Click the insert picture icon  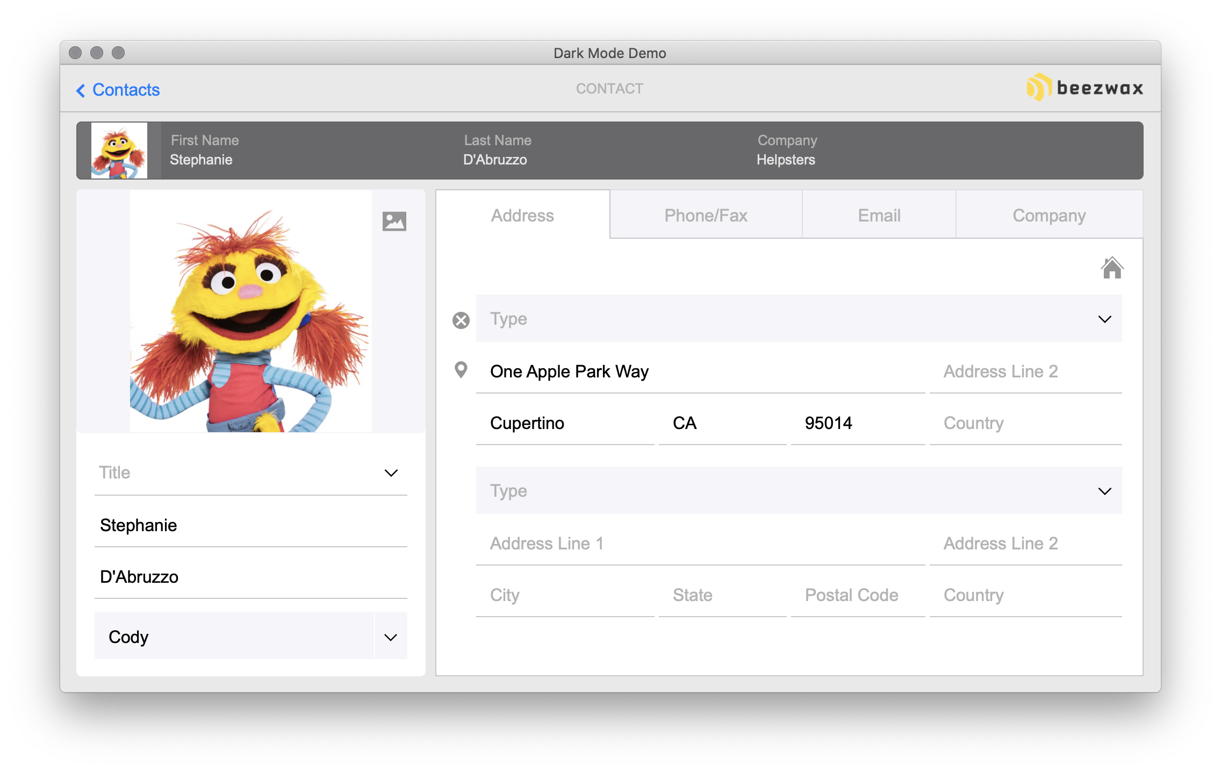pos(394,221)
